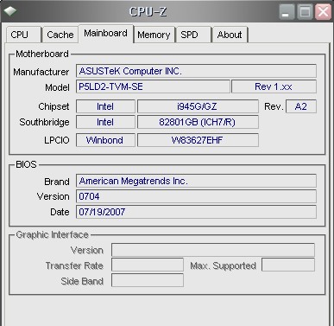
Task: Maximize the CPU-Z window
Action: pyautogui.click(x=305, y=12)
